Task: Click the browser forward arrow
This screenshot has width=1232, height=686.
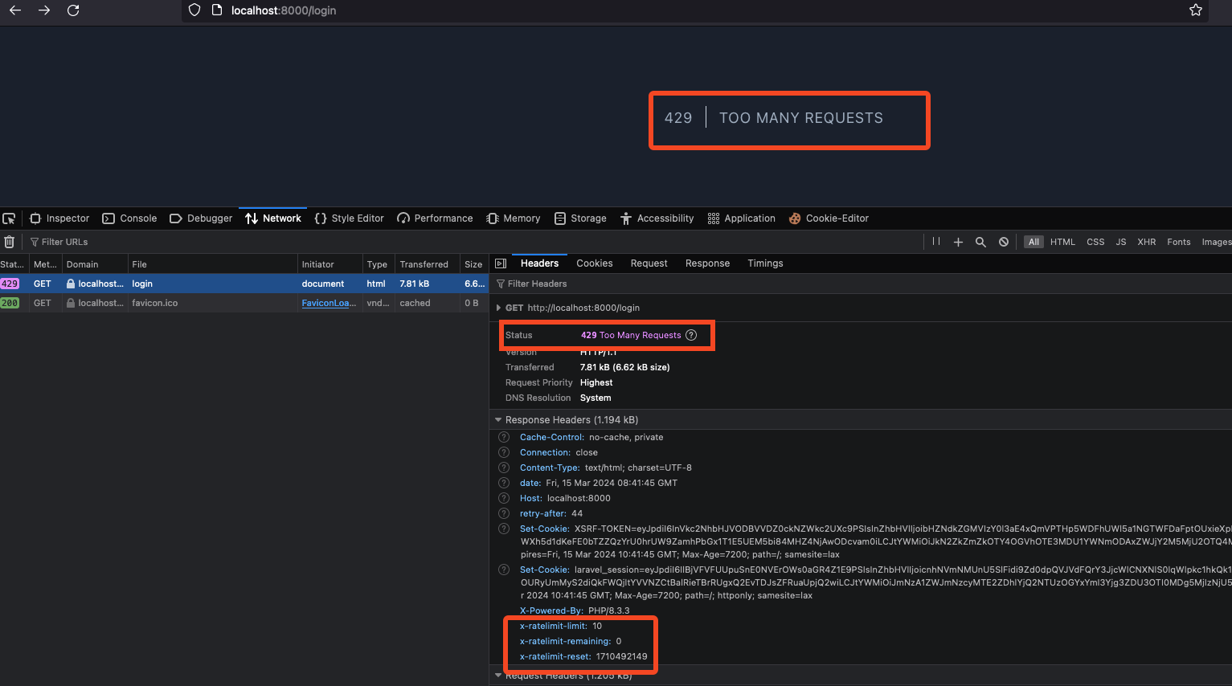Action: coord(44,10)
